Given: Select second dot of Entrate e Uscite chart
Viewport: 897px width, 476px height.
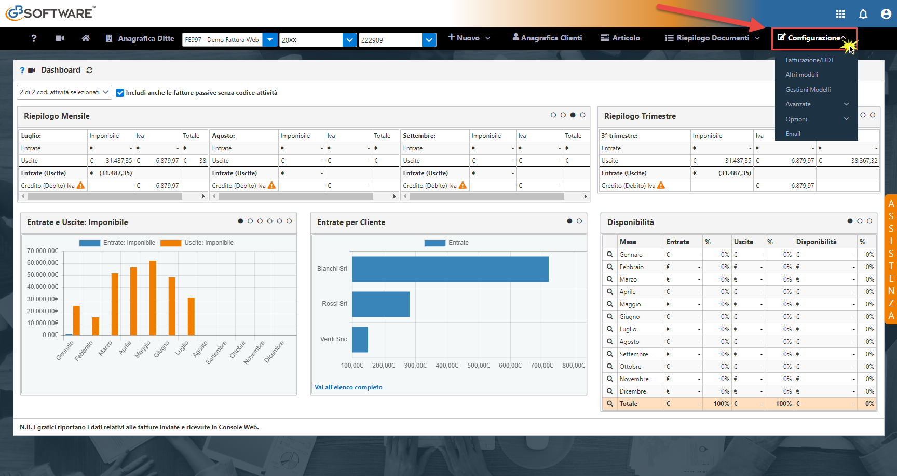Looking at the screenshot, I should [x=250, y=221].
